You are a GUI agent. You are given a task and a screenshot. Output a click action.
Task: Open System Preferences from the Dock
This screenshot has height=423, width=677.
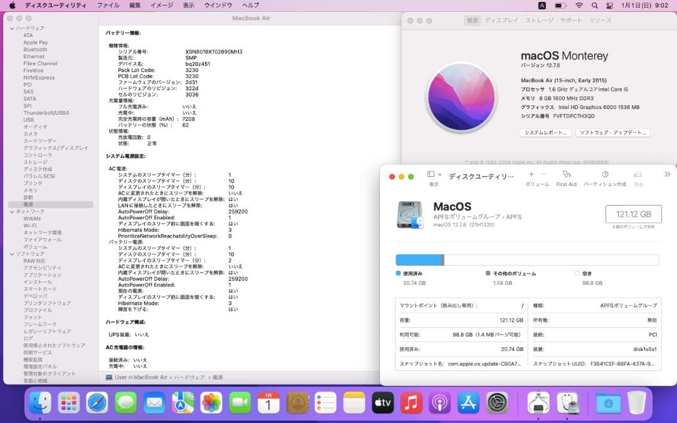point(497,403)
